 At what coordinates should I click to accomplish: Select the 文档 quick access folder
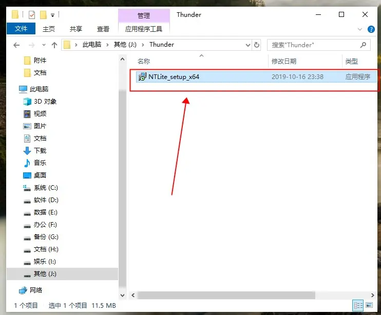point(35,73)
